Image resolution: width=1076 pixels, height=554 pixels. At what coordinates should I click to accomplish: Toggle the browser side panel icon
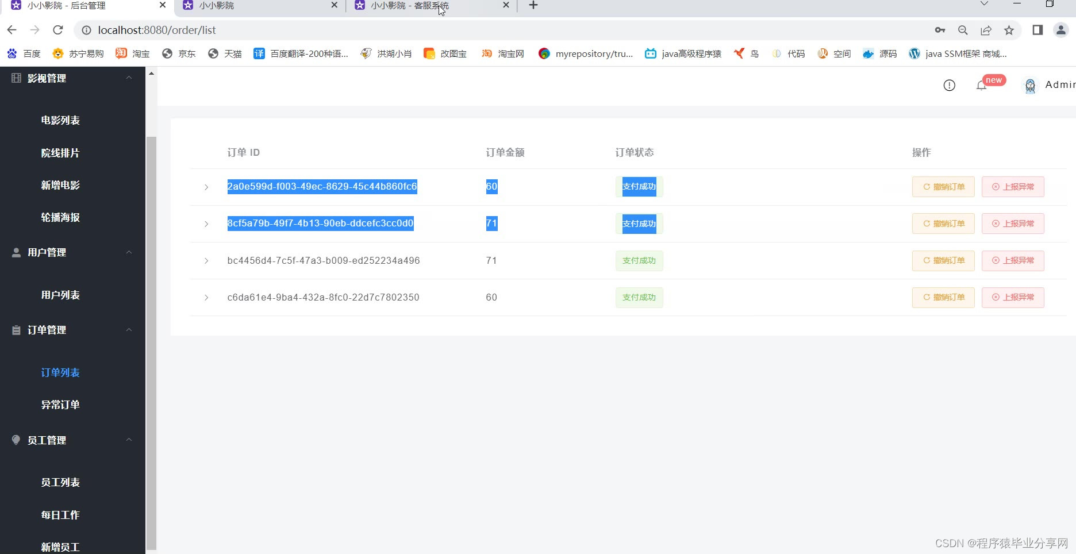pos(1037,30)
